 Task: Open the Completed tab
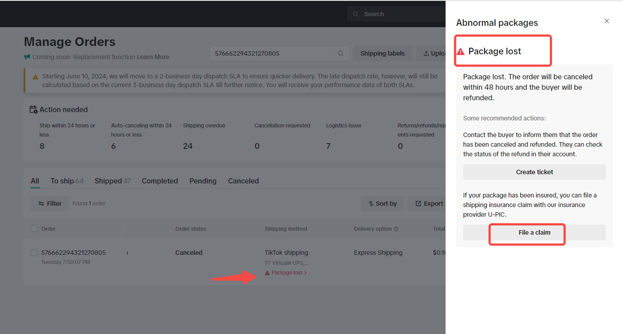[x=160, y=181]
